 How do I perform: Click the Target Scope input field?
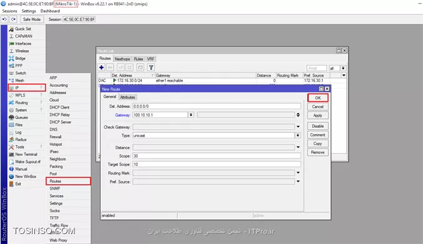pyautogui.click(x=216, y=164)
